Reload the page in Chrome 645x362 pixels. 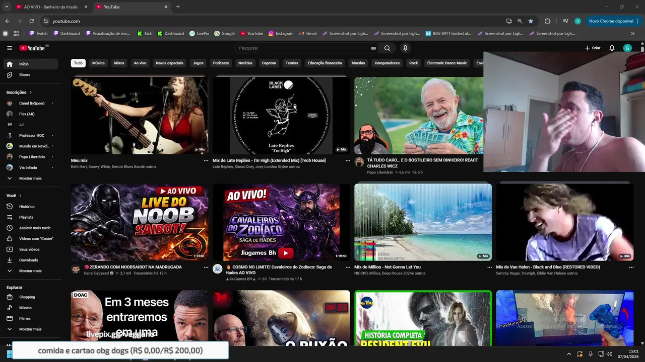click(31, 21)
